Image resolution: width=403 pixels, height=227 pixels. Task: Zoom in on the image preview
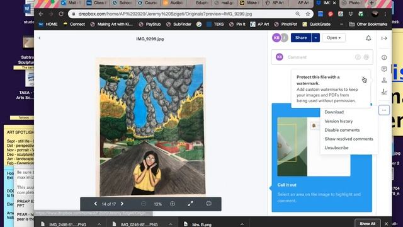click(x=173, y=204)
